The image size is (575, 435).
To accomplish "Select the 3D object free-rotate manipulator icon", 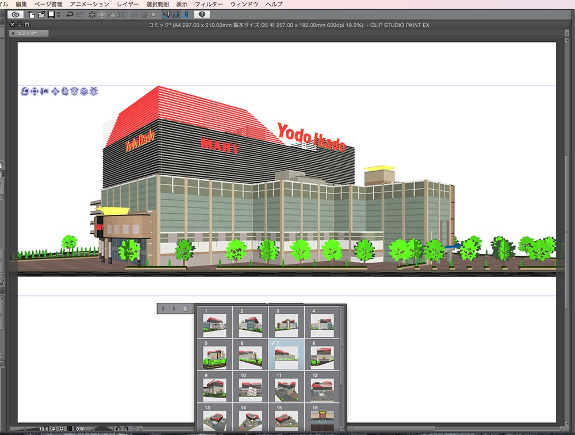I will [65, 91].
